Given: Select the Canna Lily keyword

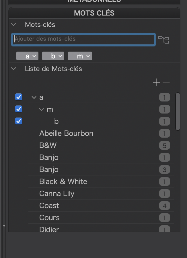Looking at the screenshot, I should pyautogui.click(x=57, y=193).
